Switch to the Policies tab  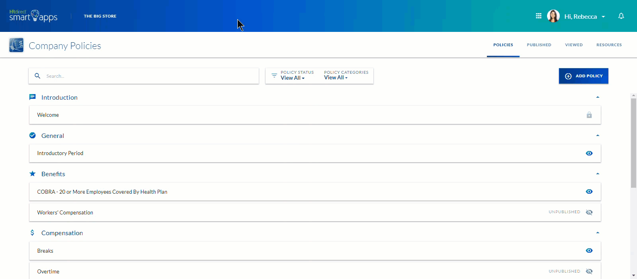click(x=503, y=45)
